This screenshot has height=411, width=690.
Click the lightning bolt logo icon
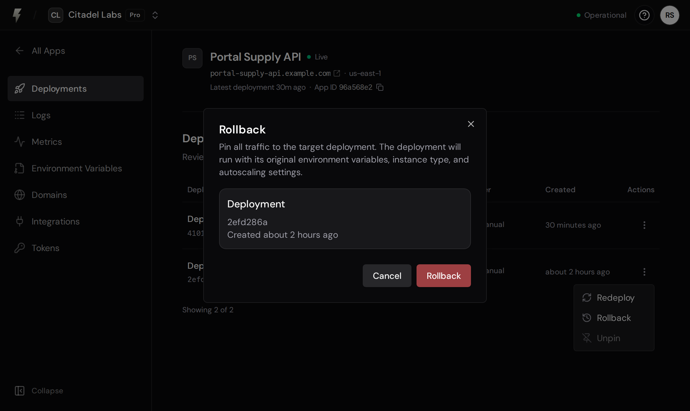[17, 15]
